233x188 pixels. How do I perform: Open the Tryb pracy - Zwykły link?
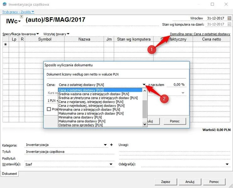[18, 12]
